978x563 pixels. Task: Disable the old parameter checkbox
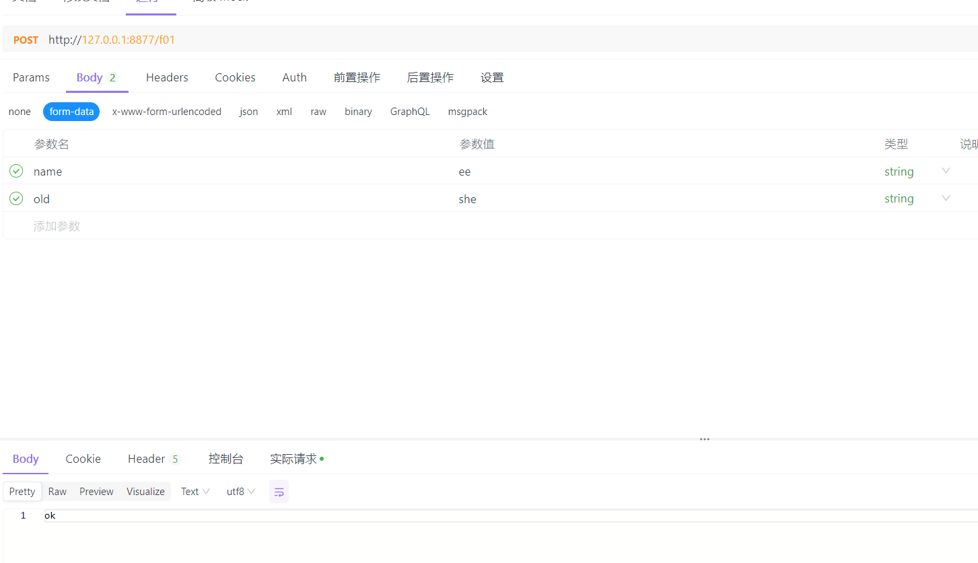15,198
